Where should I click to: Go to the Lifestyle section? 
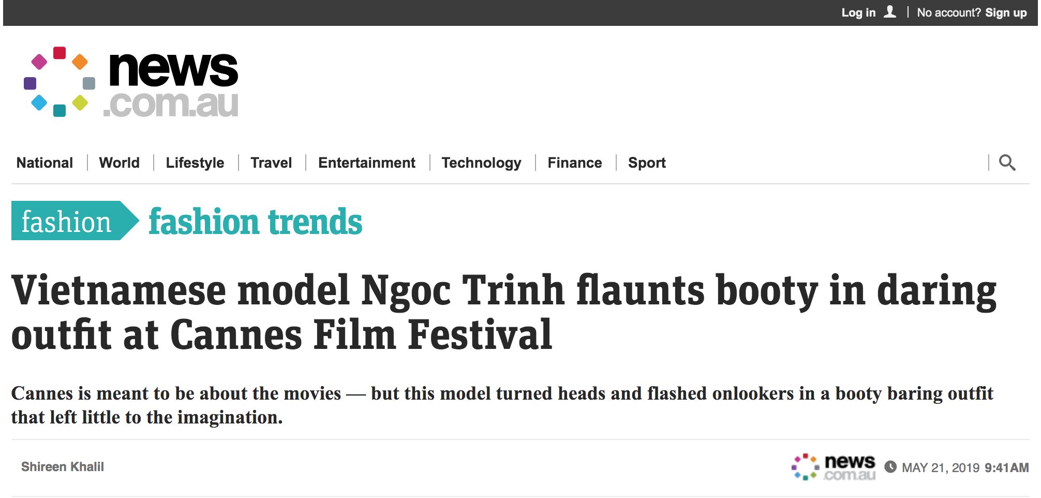[195, 163]
